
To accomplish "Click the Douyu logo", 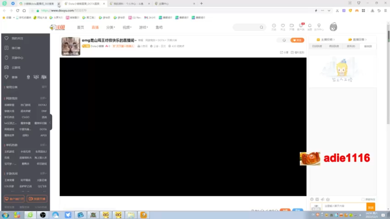I will tap(58, 27).
